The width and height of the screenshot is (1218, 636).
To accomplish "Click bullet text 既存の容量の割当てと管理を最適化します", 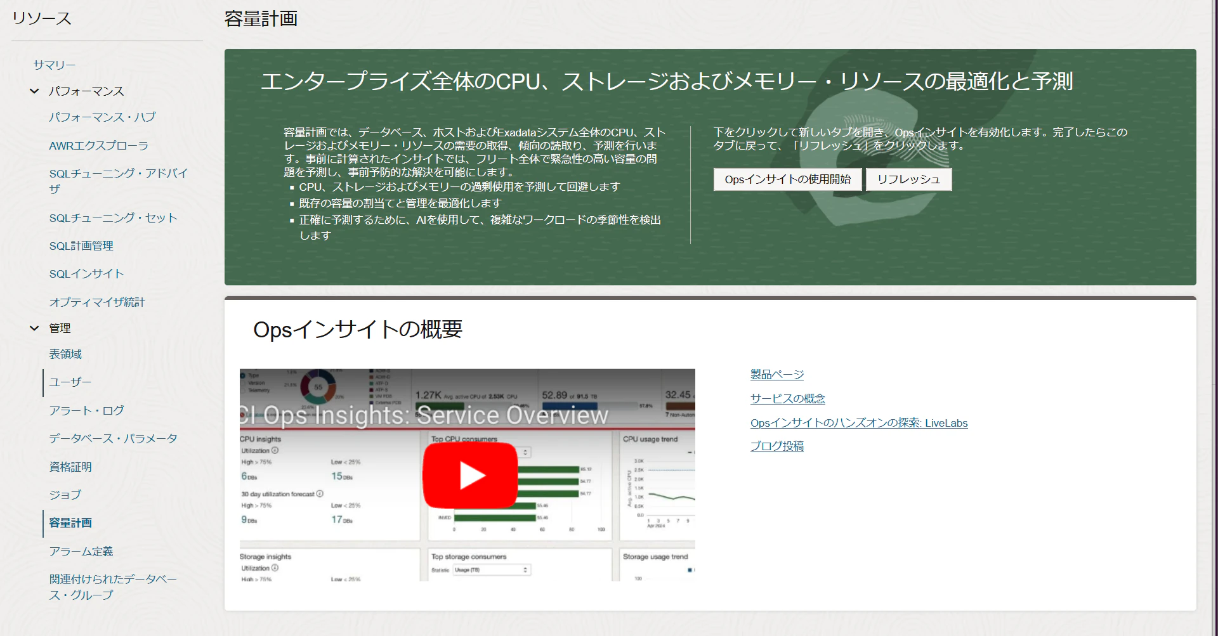I will pyautogui.click(x=400, y=204).
